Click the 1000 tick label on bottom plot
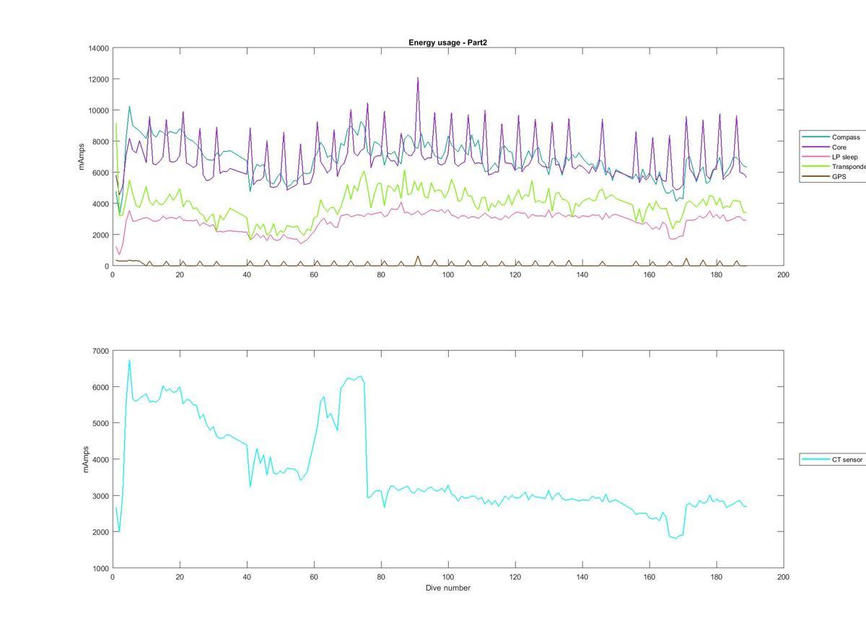This screenshot has height=639, width=866. pyautogui.click(x=101, y=568)
